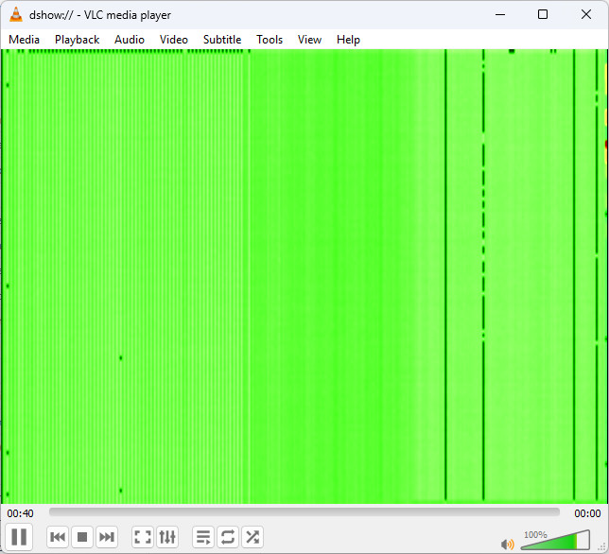Expand the Video menu
609x554 pixels.
174,40
